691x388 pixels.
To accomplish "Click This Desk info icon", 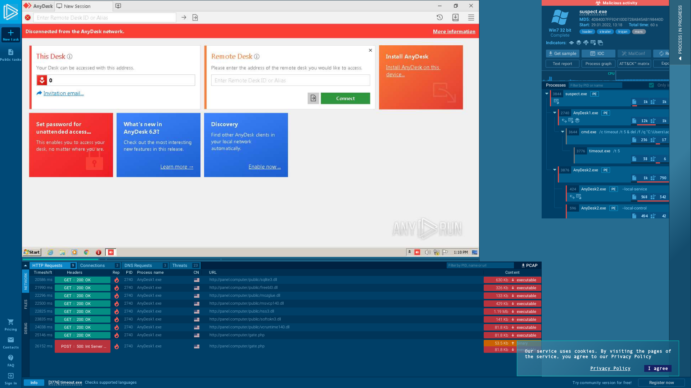I will coord(70,56).
